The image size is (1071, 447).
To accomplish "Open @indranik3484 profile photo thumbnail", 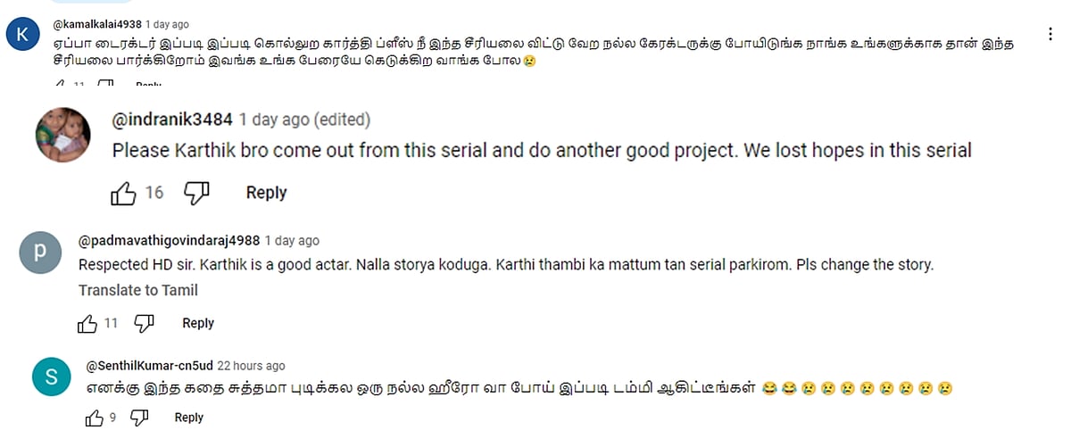I will point(62,135).
